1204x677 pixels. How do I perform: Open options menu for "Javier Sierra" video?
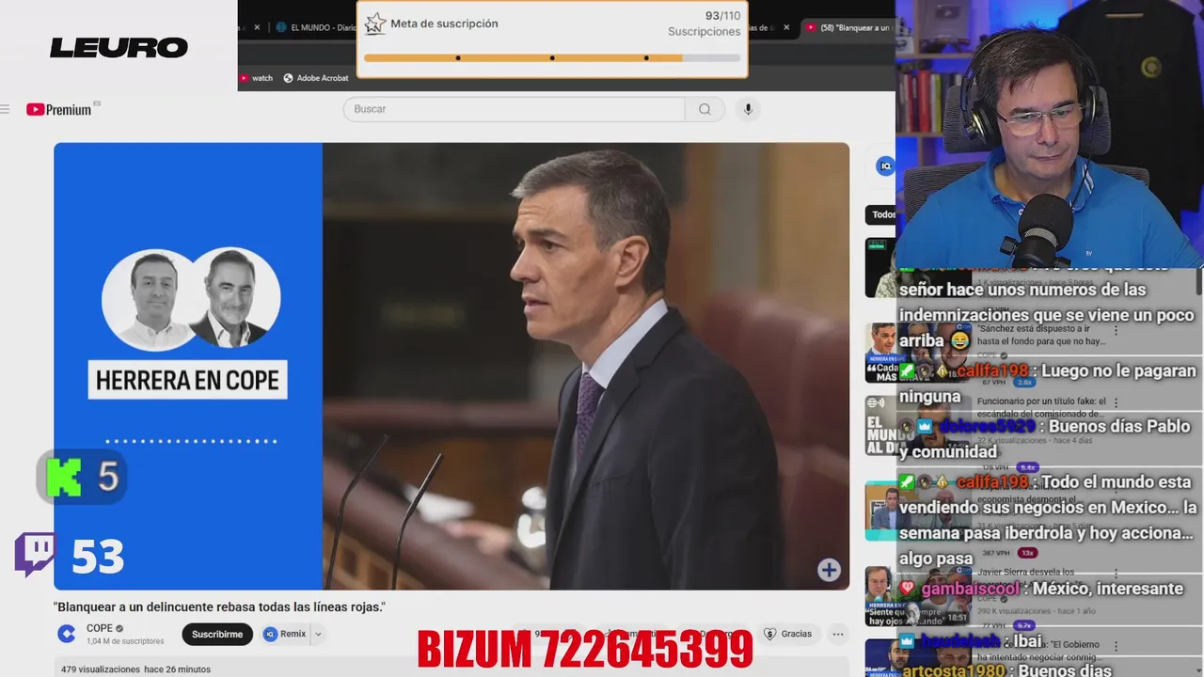tap(1117, 573)
